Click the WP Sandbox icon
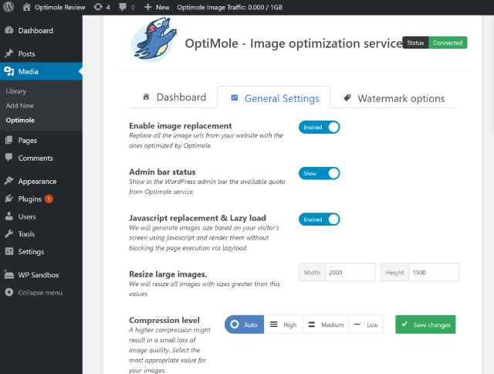 coord(9,274)
